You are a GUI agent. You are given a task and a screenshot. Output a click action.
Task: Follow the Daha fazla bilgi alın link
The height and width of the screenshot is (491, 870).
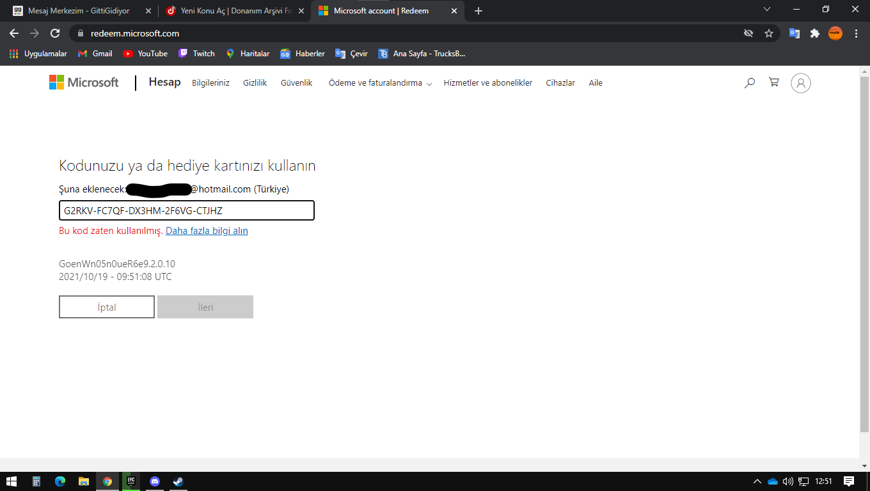(207, 231)
